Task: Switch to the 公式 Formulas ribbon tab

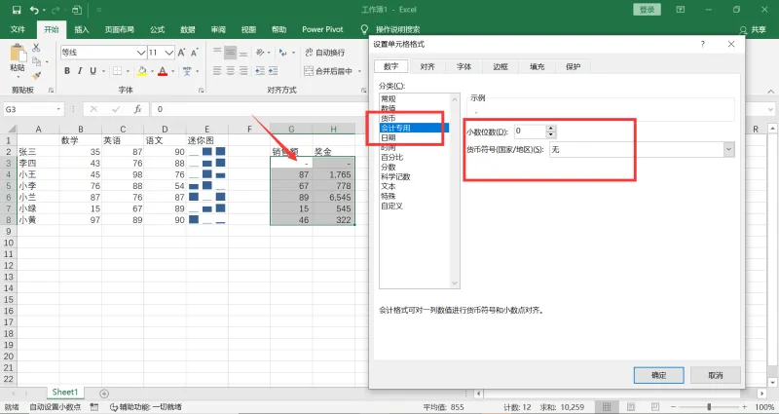Action: click(158, 29)
